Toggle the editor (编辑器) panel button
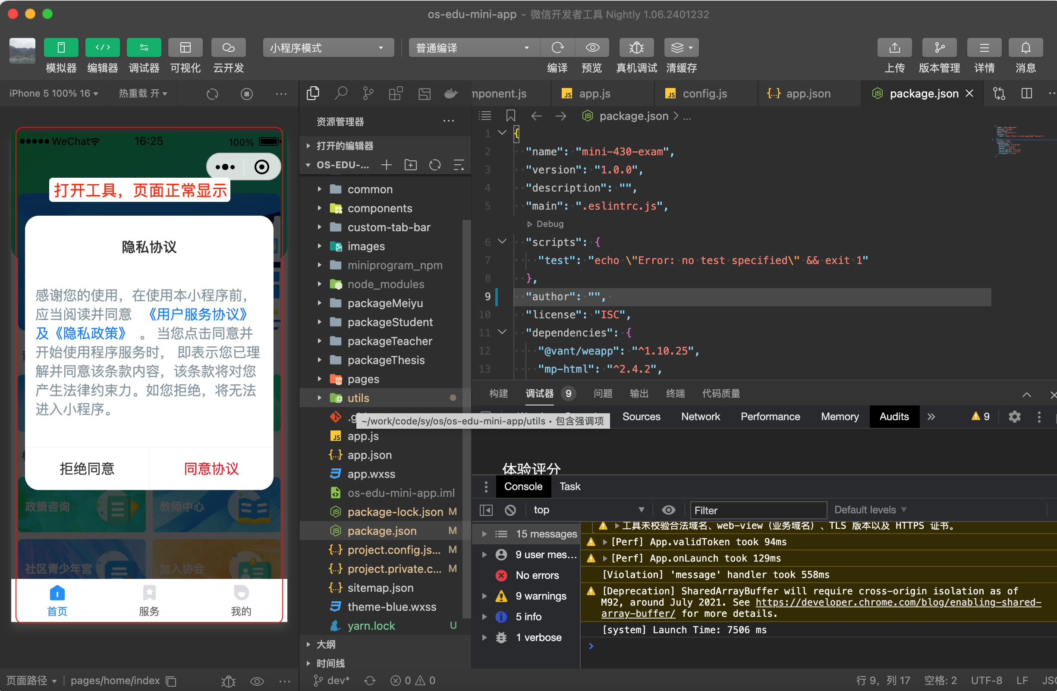Image resolution: width=1057 pixels, height=691 pixels. [x=102, y=47]
